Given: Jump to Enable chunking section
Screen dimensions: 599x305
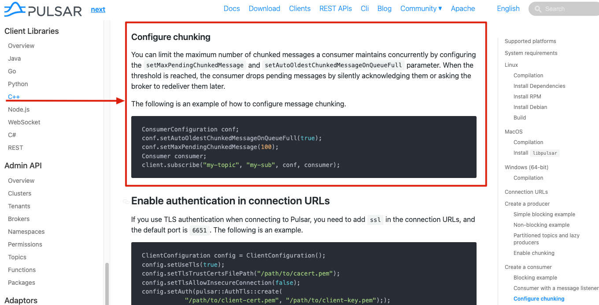Looking at the screenshot, I should (534, 253).
